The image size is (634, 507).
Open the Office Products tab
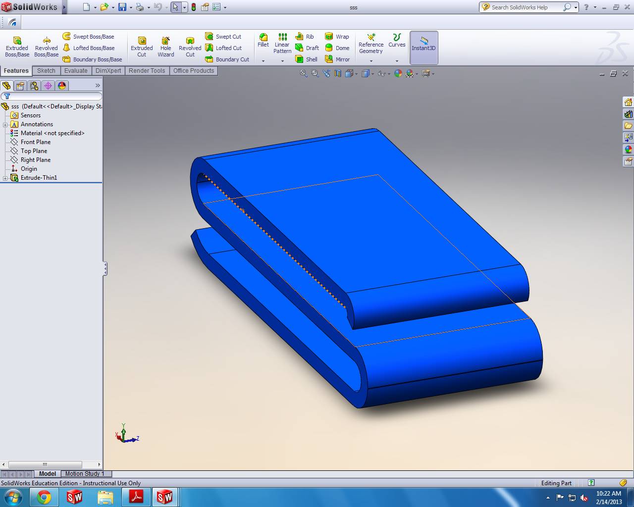point(194,71)
